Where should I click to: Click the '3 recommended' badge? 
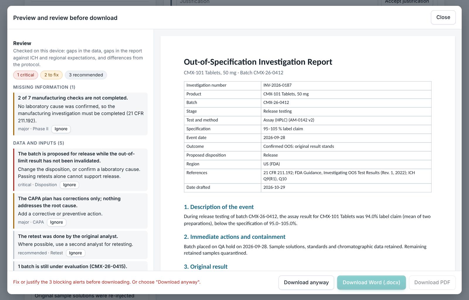point(86,75)
